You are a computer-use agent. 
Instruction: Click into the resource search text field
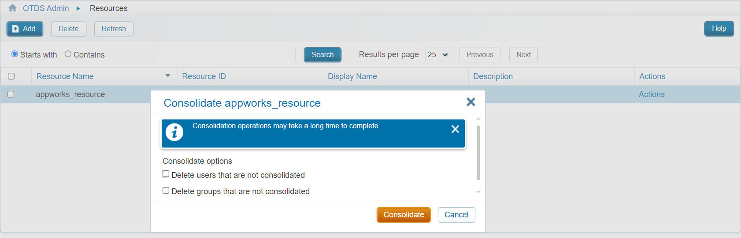pyautogui.click(x=224, y=55)
